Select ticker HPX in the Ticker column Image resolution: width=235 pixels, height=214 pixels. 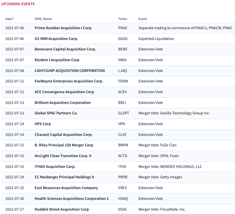[x=122, y=124]
